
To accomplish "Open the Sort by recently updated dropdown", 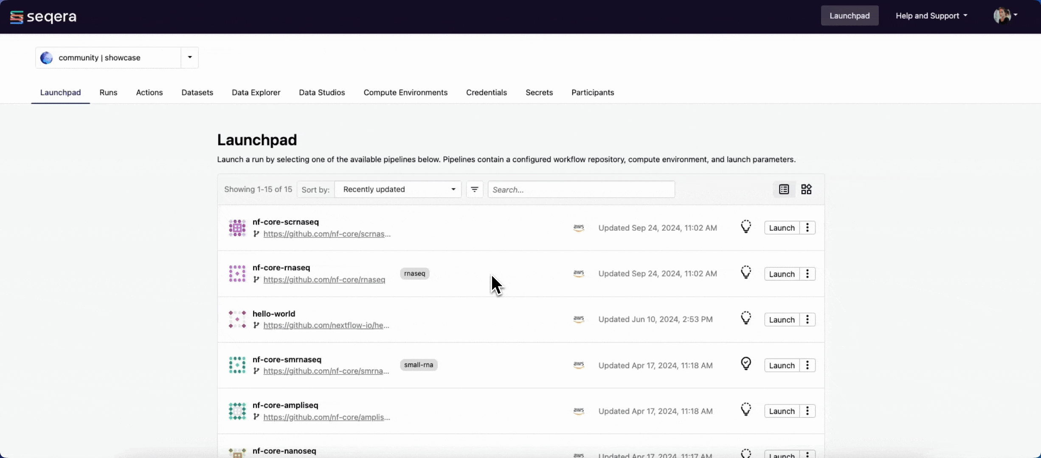I will pyautogui.click(x=397, y=189).
